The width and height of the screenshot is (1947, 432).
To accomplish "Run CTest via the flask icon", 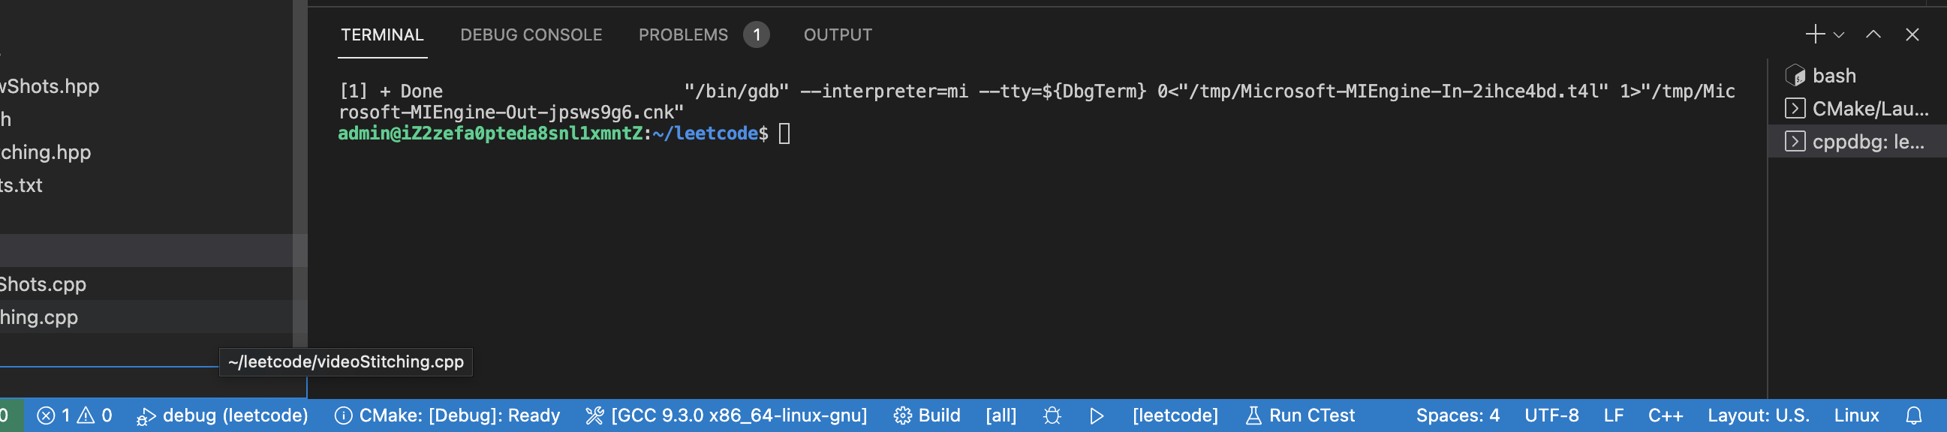I will coord(1300,415).
